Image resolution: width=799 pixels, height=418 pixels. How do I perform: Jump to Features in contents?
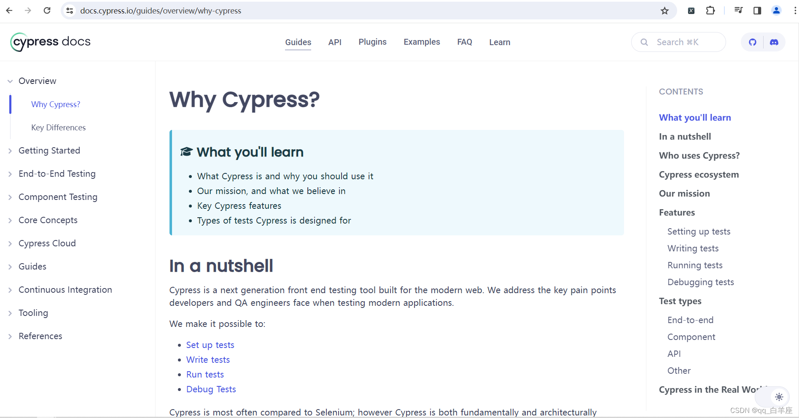(677, 213)
